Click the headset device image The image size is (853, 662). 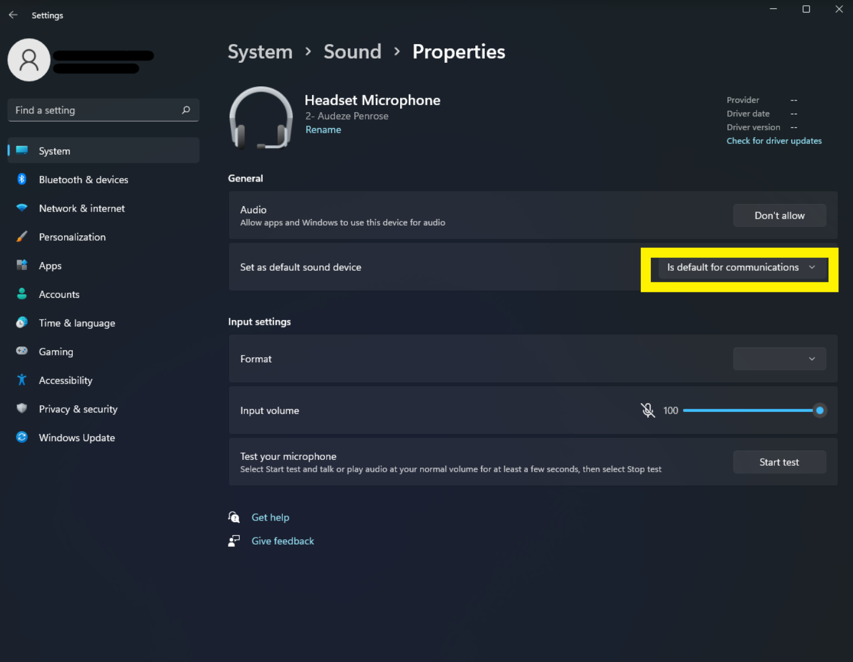[x=261, y=118]
